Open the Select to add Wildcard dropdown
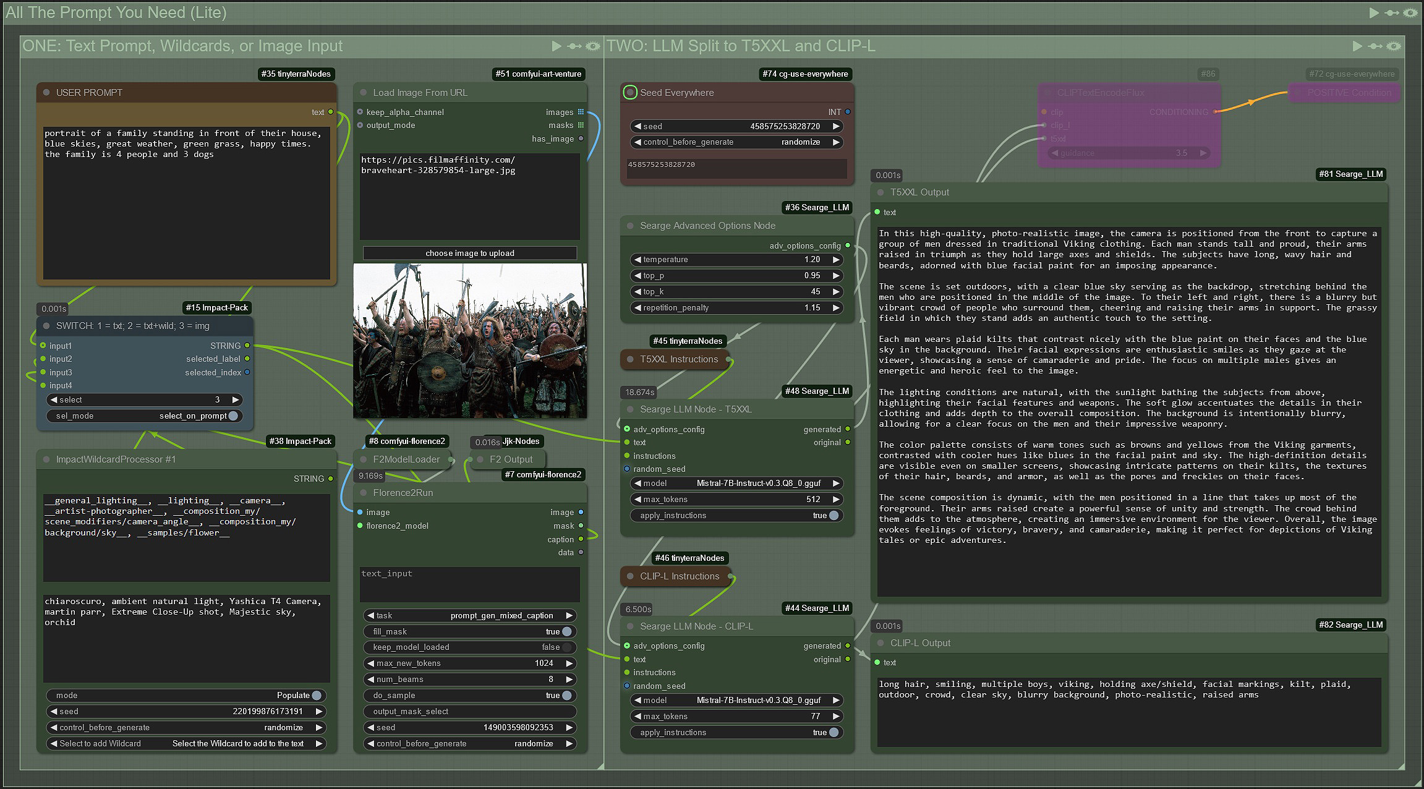This screenshot has height=789, width=1424. coord(185,743)
